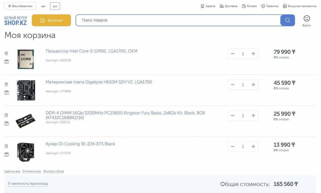Click price 13 990 ₸
Viewport: 321px width, 193px height.
coord(284,145)
